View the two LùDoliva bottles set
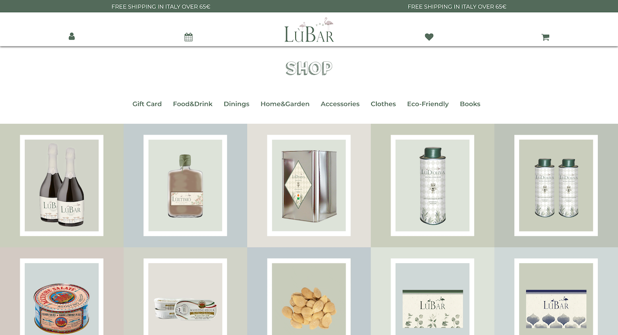 pos(556,185)
